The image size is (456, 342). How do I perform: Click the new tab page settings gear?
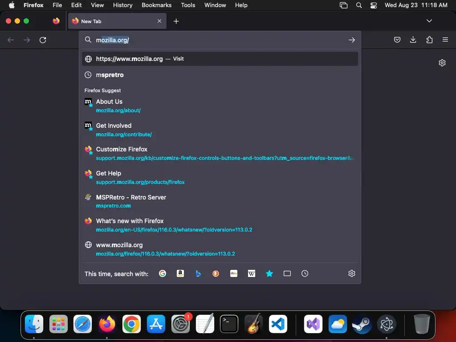point(442,63)
